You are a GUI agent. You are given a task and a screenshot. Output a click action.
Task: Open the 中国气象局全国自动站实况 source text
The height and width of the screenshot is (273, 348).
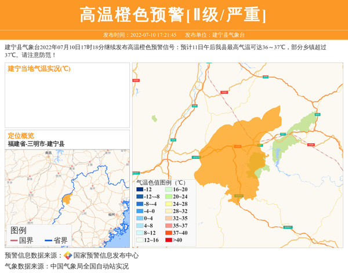tap(89, 267)
